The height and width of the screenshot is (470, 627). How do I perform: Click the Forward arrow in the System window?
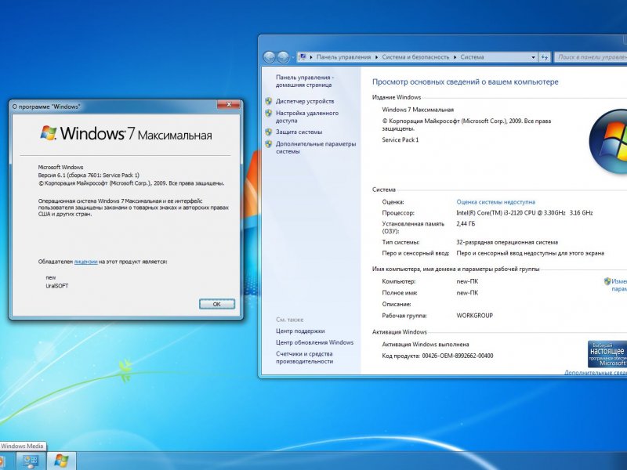283,57
